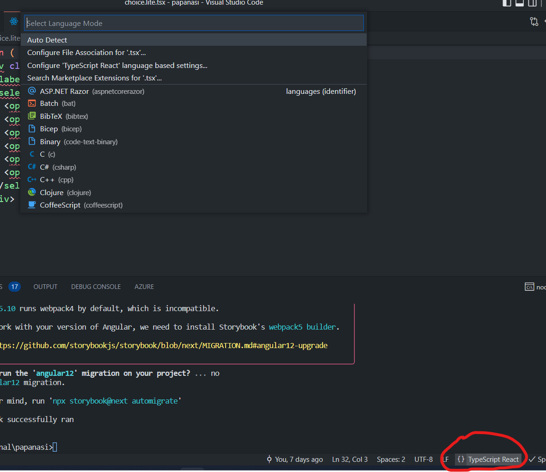The width and height of the screenshot is (546, 472).
Task: Click the CoffeeScript cup icon
Action: tap(32, 205)
